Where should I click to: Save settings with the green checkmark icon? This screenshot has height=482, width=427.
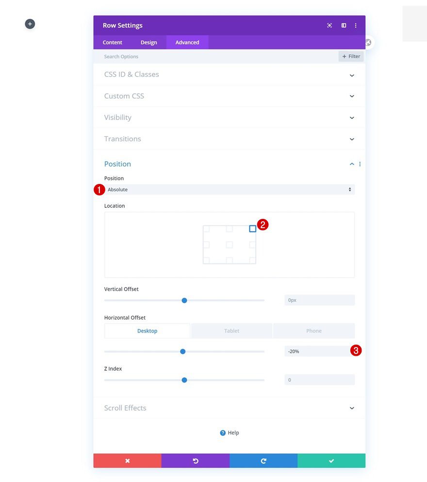pos(331,460)
